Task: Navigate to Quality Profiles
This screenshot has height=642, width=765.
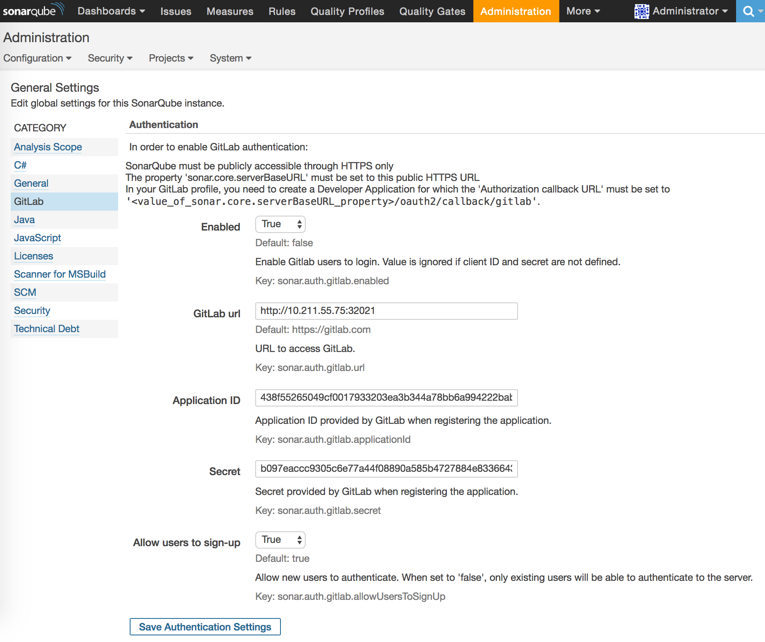Action: (347, 11)
